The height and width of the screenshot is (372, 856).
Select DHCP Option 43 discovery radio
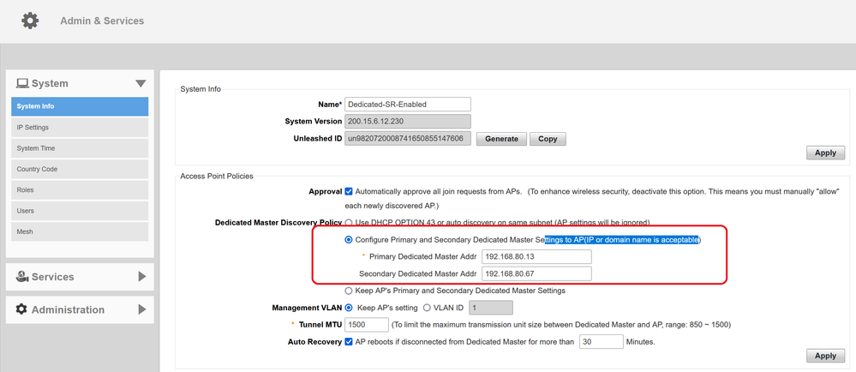tap(349, 223)
